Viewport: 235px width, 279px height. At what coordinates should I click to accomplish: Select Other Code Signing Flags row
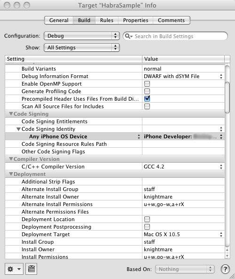tap(115, 151)
